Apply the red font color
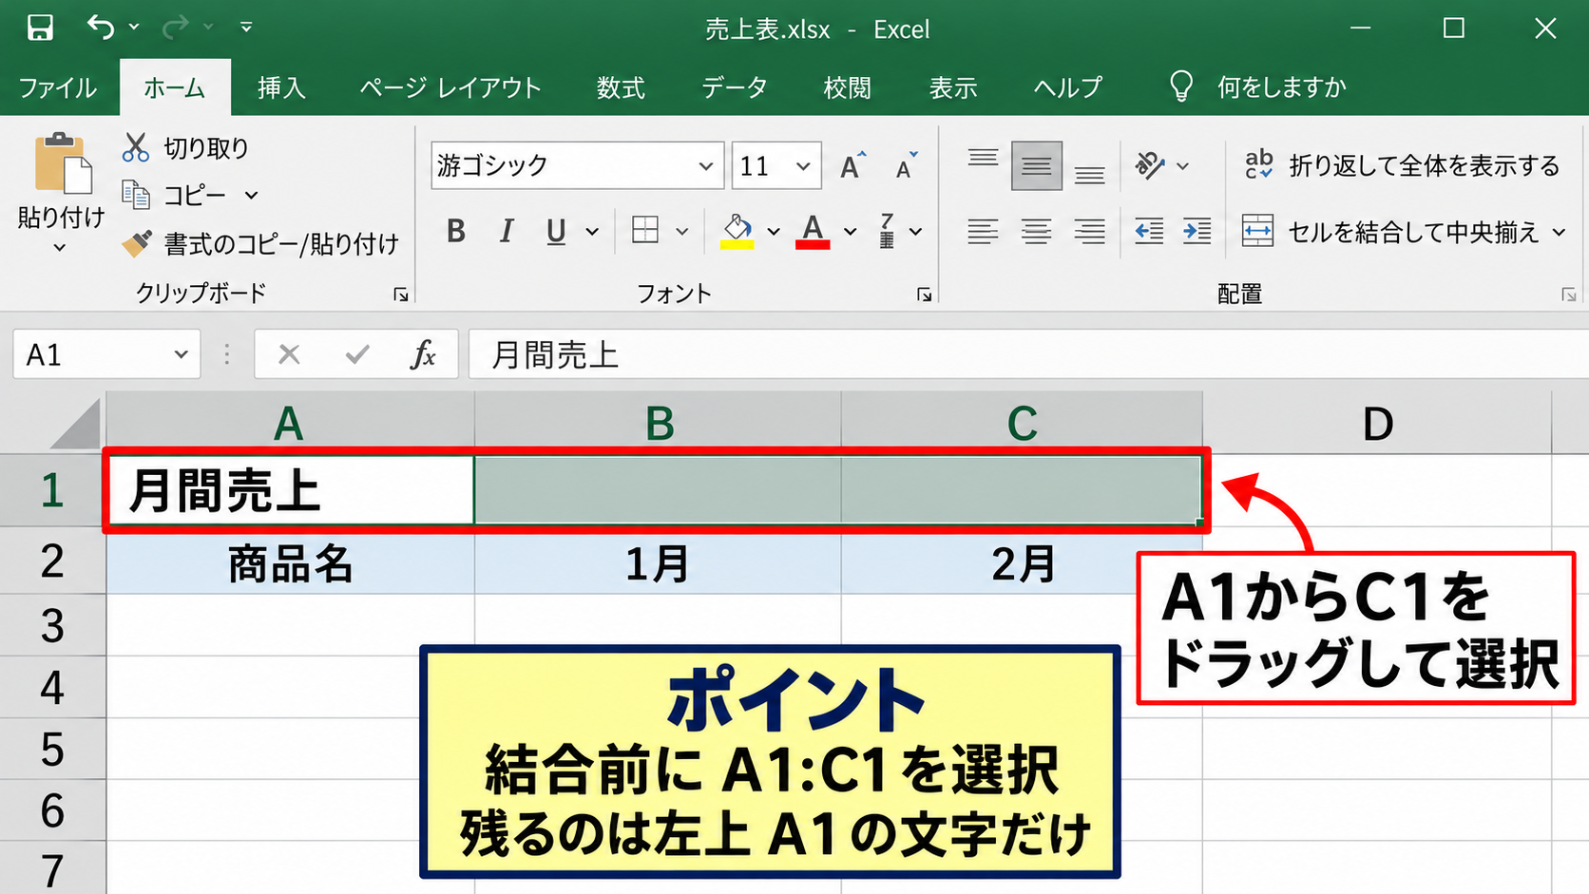1589x894 pixels. pos(813,231)
